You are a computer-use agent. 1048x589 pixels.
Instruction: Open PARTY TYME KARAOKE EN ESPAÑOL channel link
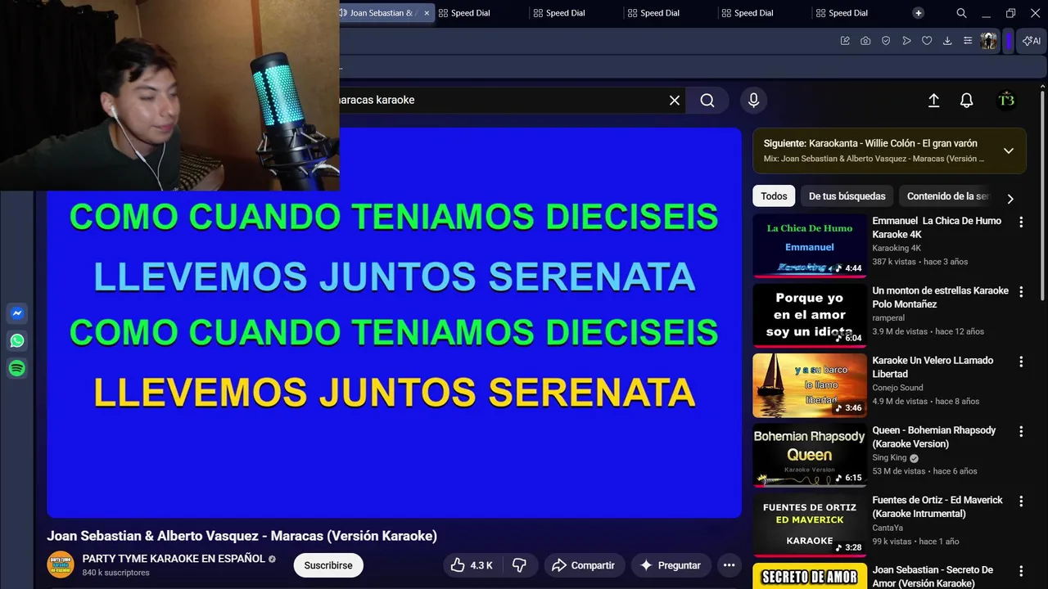click(x=174, y=559)
